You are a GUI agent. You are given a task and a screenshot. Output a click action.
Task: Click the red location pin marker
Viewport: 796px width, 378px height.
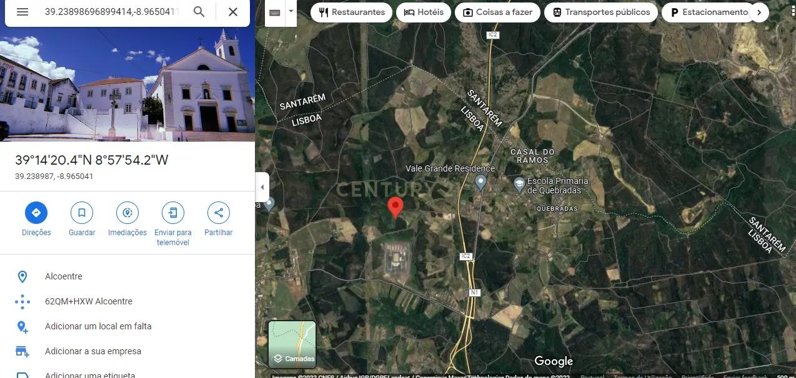tap(396, 207)
